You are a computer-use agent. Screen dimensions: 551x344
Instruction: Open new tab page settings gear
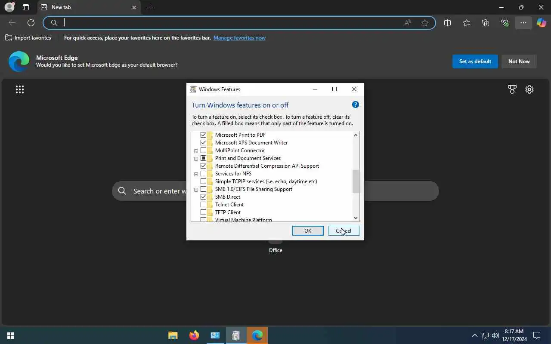pos(529,89)
